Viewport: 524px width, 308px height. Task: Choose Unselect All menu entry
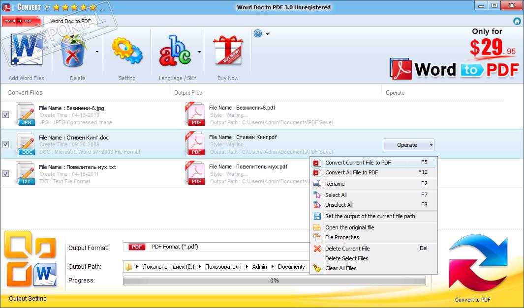pos(373,205)
